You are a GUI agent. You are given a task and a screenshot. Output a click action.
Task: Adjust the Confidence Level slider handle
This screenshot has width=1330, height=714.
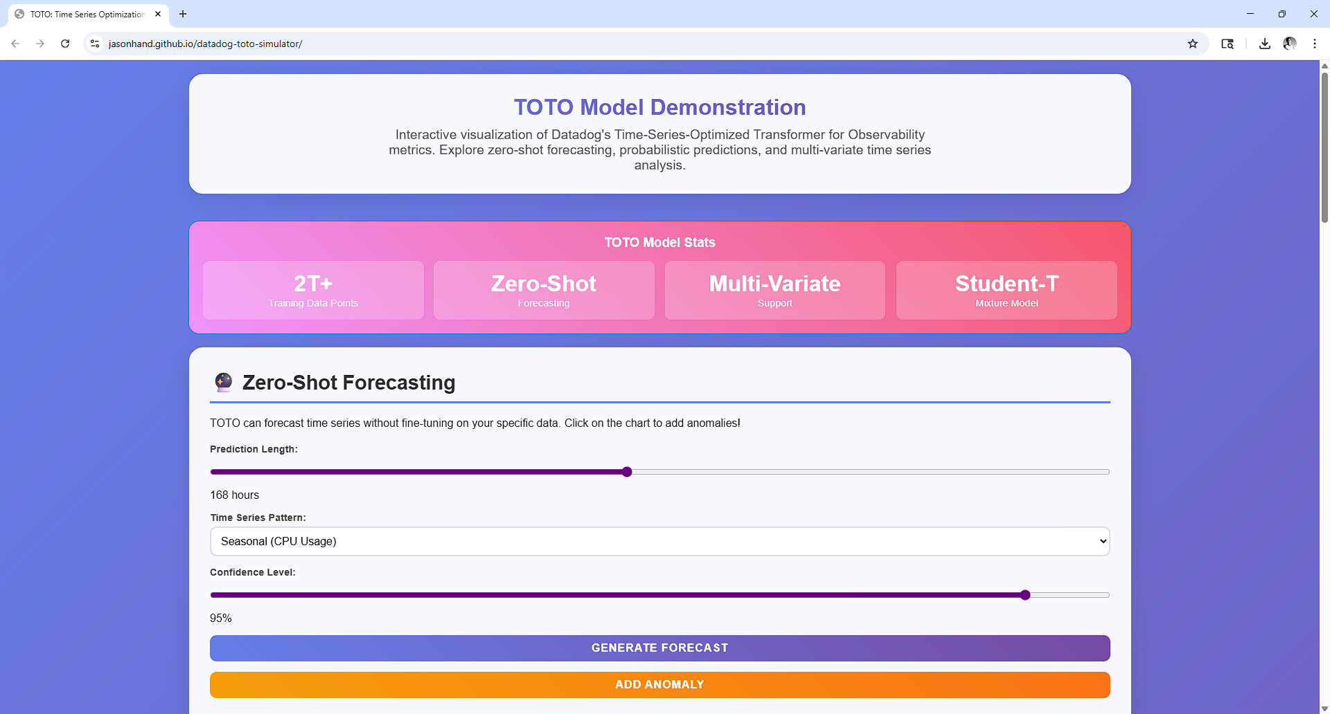pos(1025,595)
